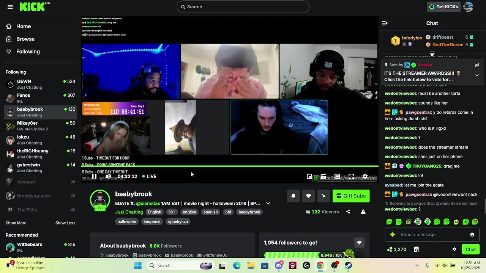486x273 pixels.
Task: Click Show More in Following
Action: click(16, 223)
